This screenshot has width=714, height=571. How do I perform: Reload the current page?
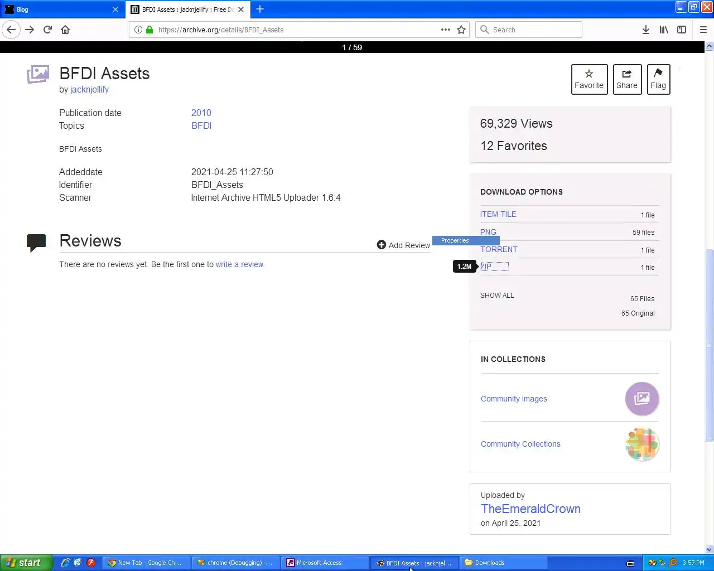[47, 30]
